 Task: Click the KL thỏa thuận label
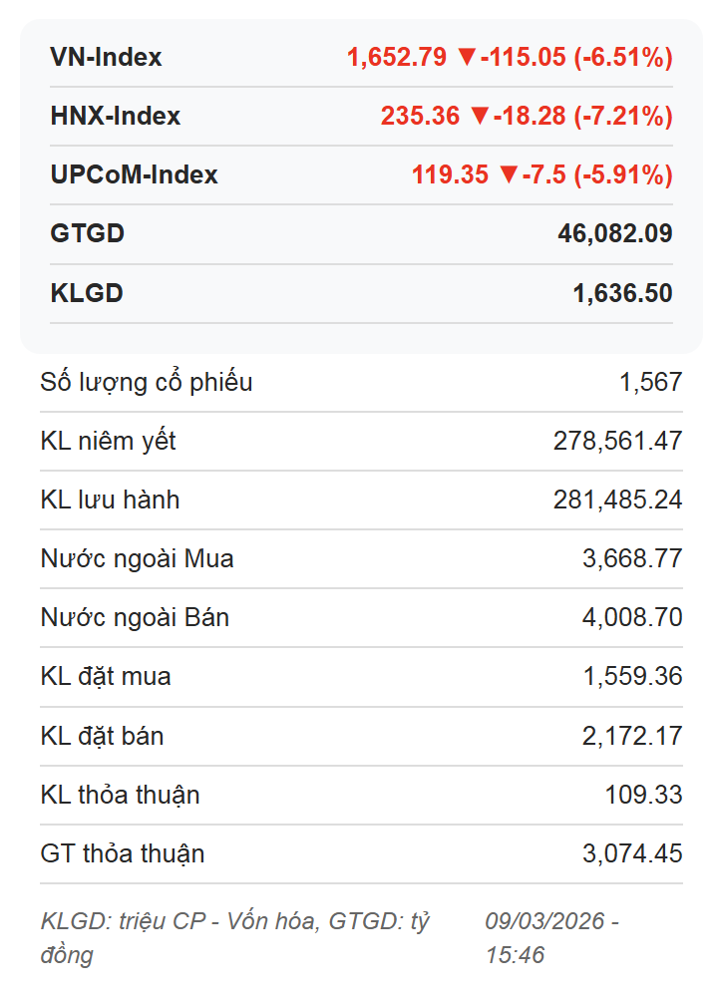coord(121,795)
